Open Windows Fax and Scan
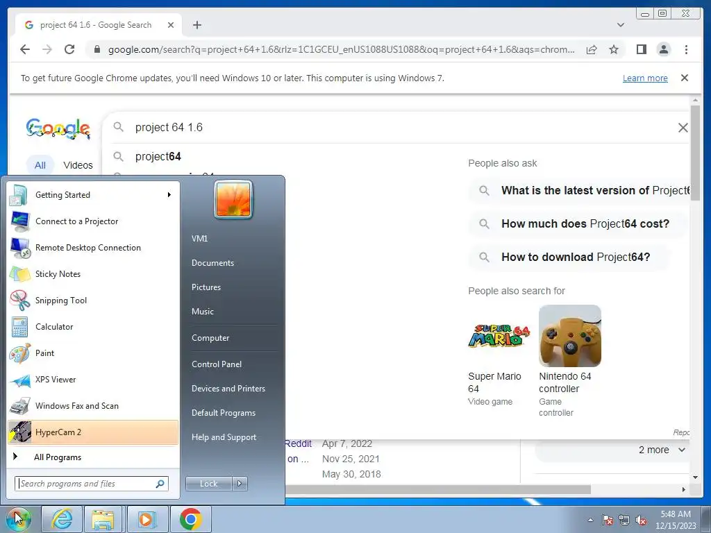This screenshot has width=711, height=533. click(x=93, y=405)
